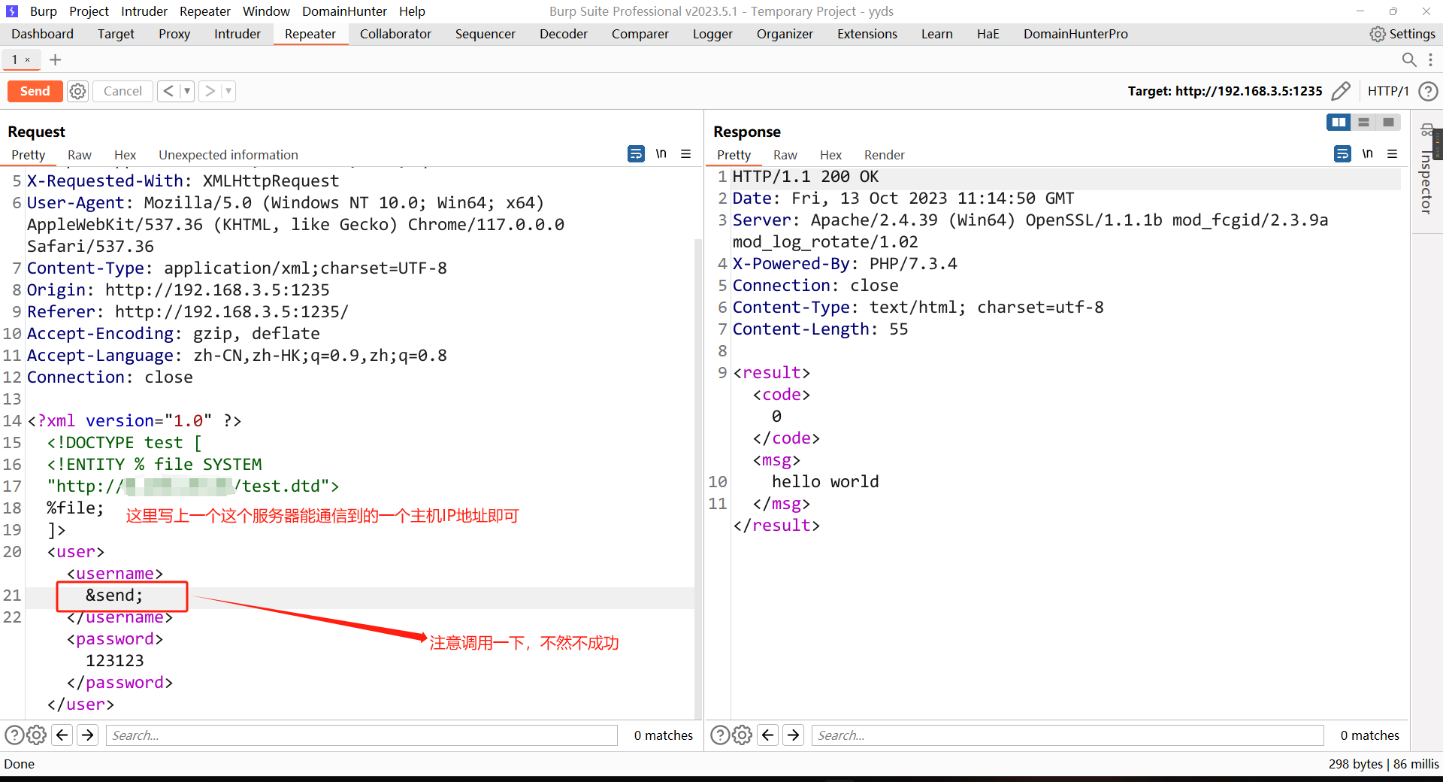Image resolution: width=1443 pixels, height=782 pixels.
Task: Set top-bottom split layout view
Action: (x=1363, y=122)
